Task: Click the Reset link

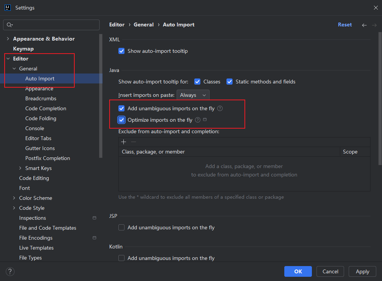Action: click(345, 25)
